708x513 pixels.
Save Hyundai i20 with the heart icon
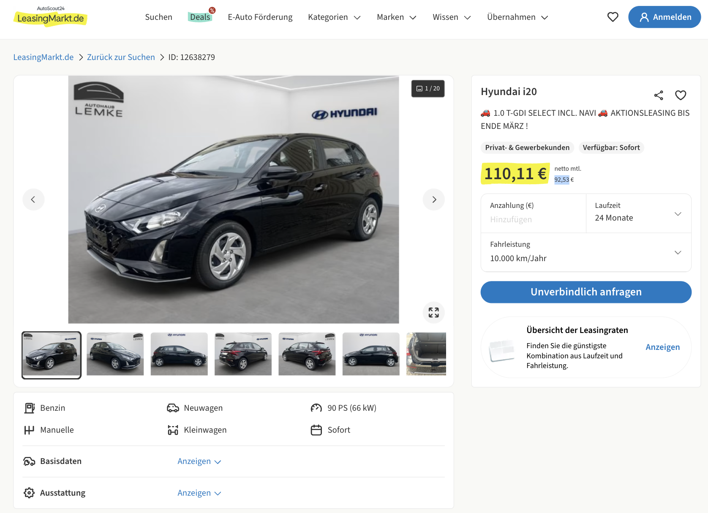click(681, 96)
